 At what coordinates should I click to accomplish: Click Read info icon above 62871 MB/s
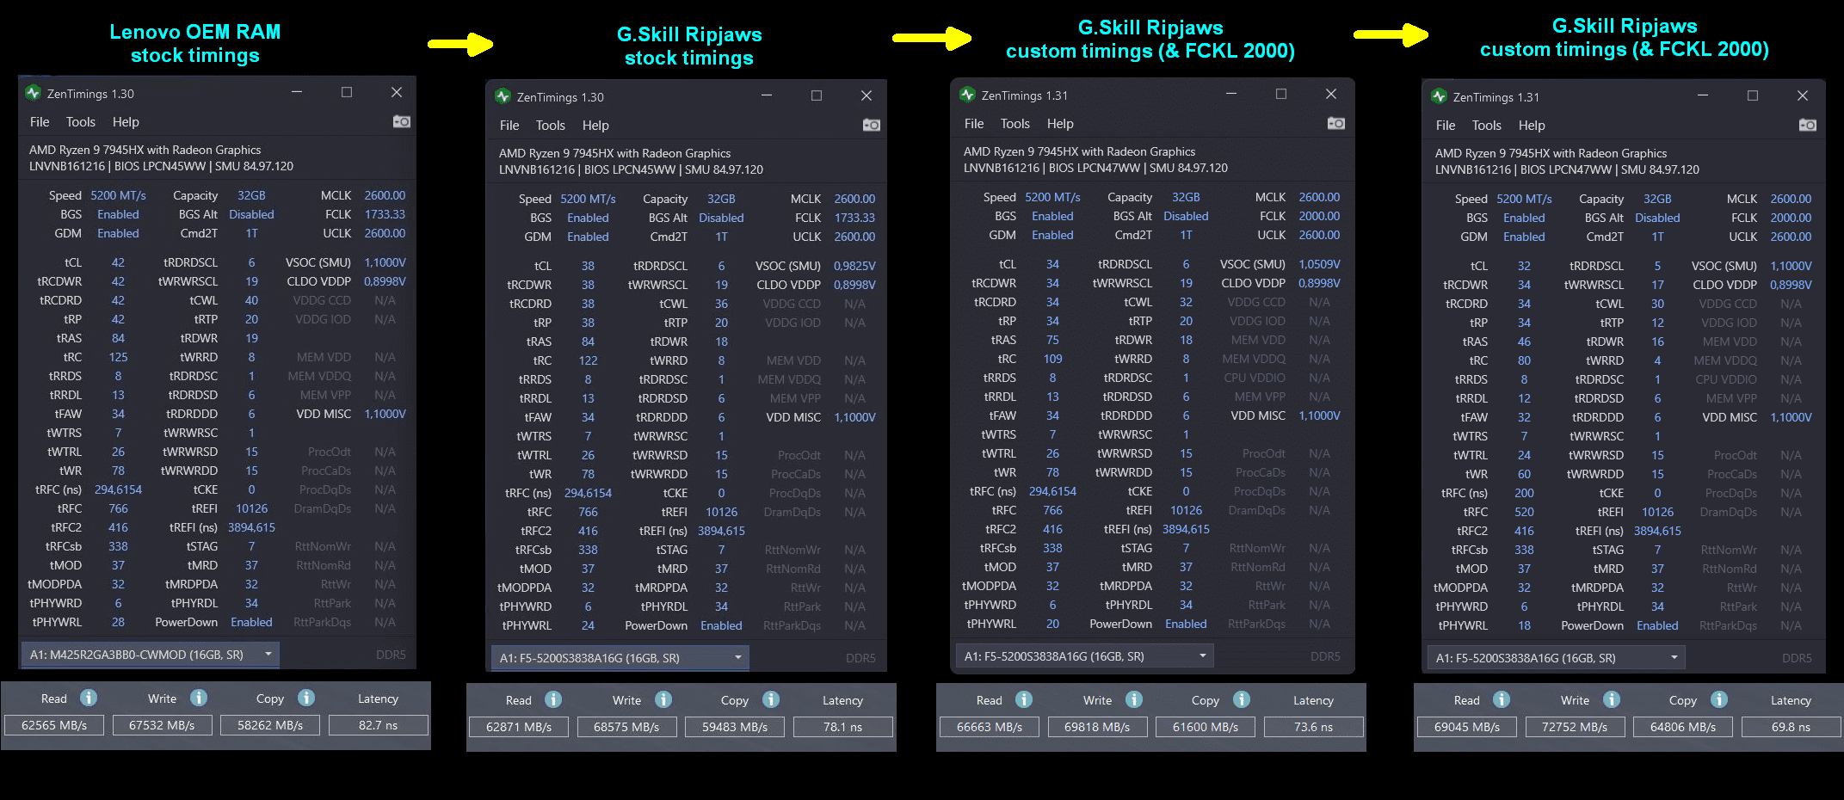[553, 699]
